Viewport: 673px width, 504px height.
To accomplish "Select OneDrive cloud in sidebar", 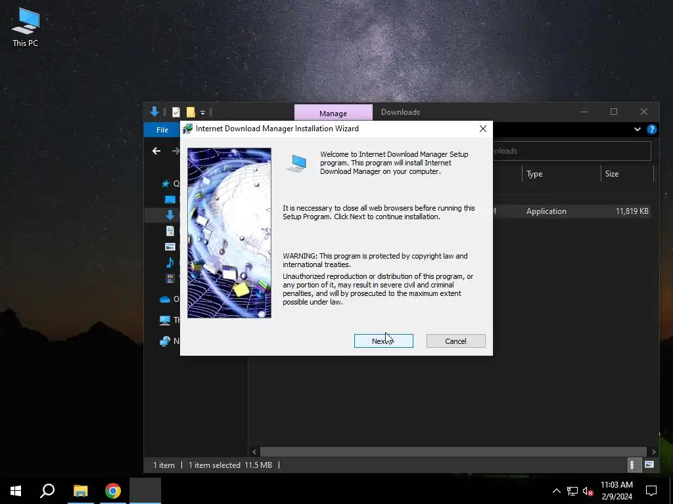I will coord(165,299).
